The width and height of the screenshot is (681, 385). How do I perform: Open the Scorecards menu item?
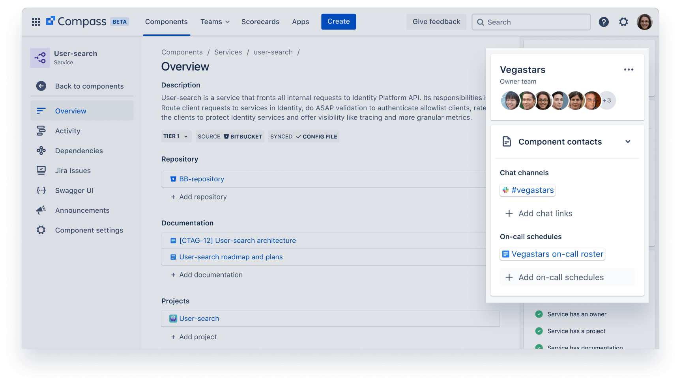(260, 22)
